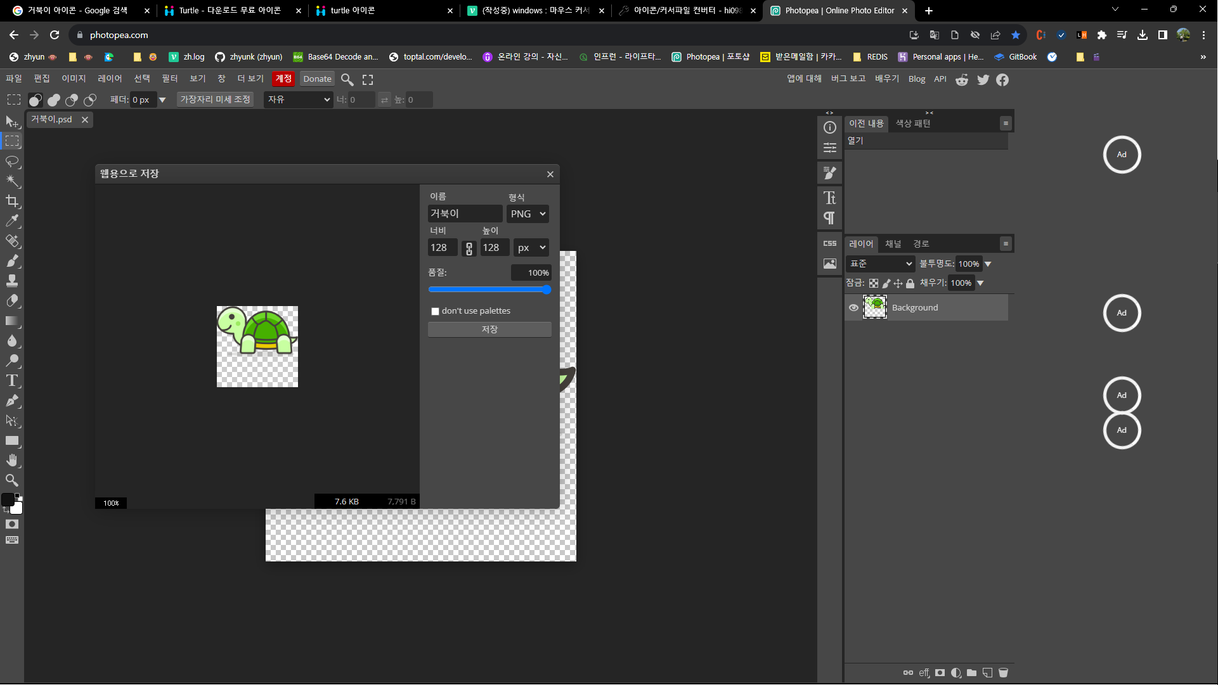
Task: Open the 필터 menu
Action: 170,79
